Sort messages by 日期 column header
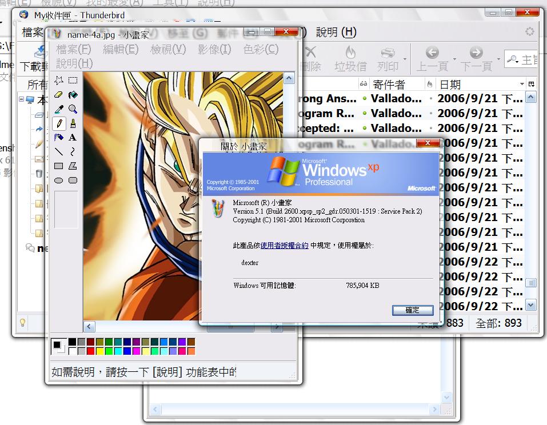The width and height of the screenshot is (547, 425). tap(477, 84)
